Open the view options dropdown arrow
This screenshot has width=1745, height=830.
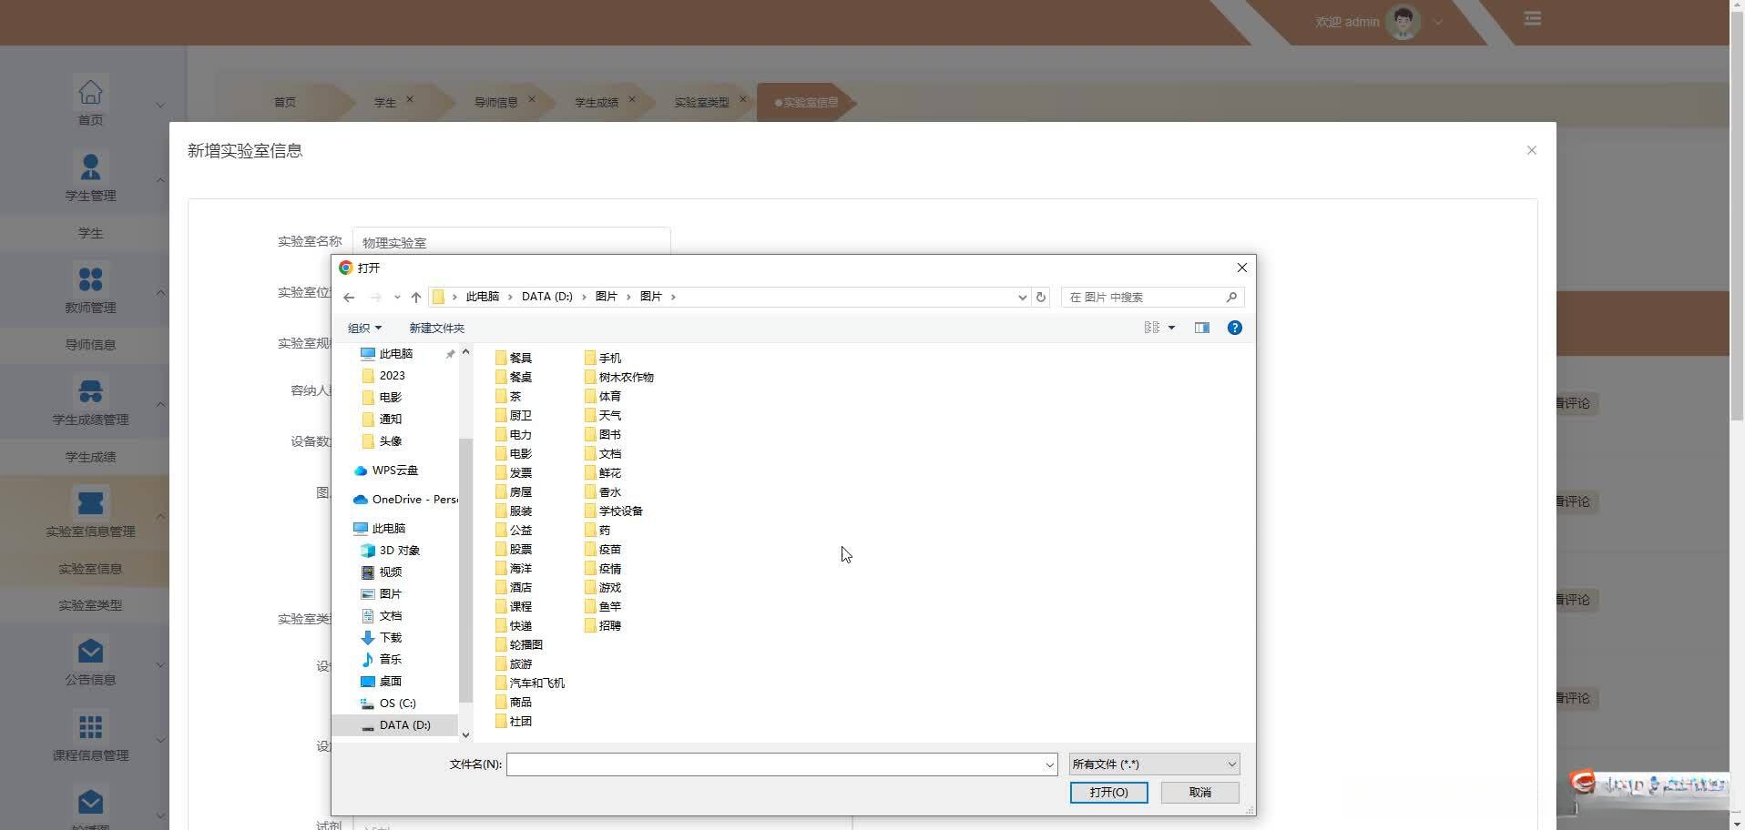coord(1171,328)
